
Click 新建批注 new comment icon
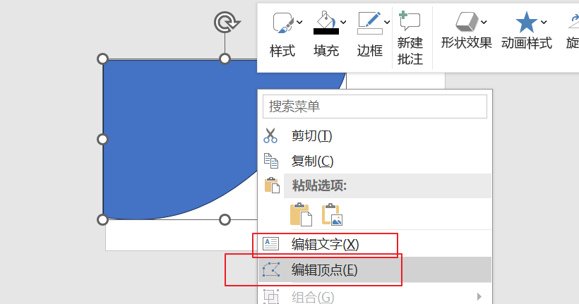(x=410, y=21)
